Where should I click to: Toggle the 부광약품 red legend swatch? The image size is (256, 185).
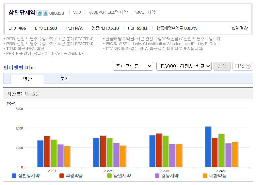(x=61, y=176)
